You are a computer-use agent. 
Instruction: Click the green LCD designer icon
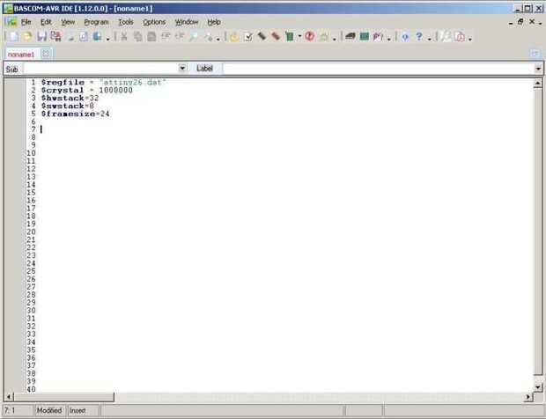click(365, 36)
